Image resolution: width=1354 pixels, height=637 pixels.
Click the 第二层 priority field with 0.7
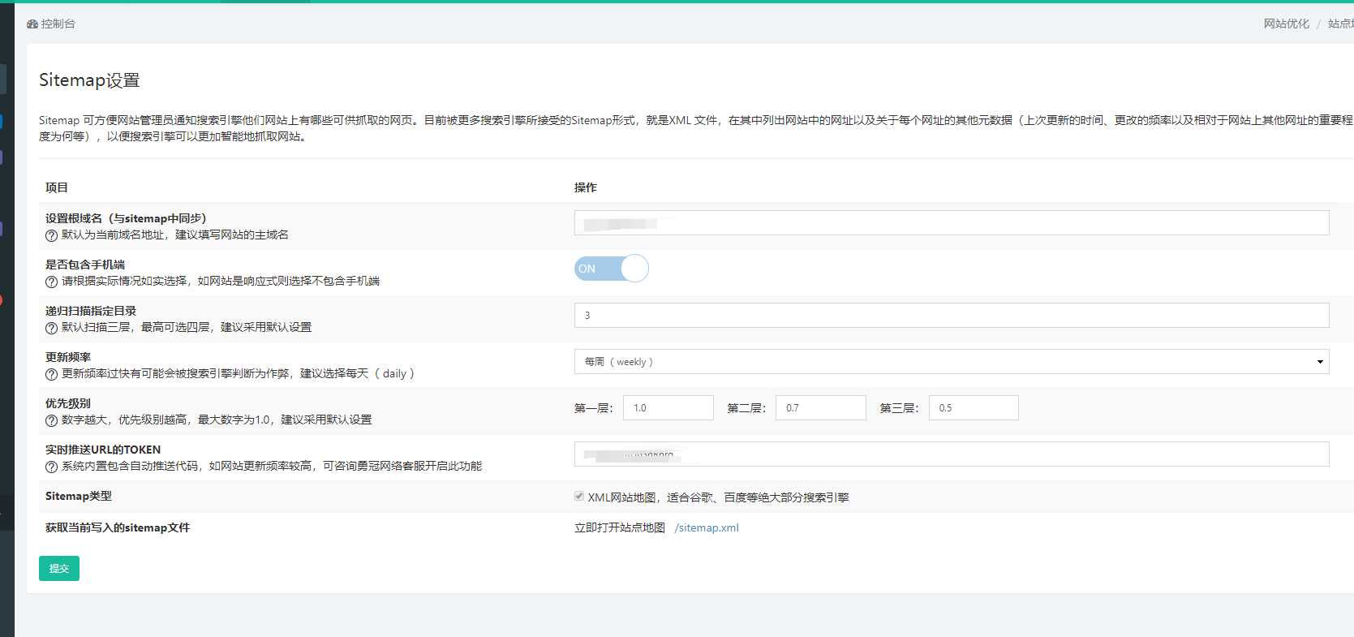coord(821,407)
